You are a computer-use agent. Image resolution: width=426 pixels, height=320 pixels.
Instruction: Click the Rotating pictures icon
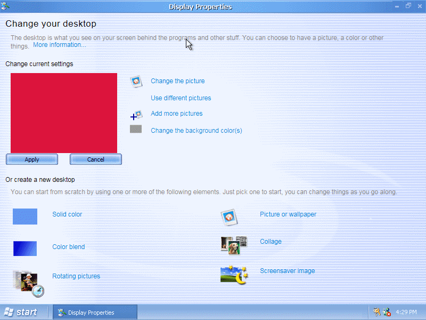point(29,283)
